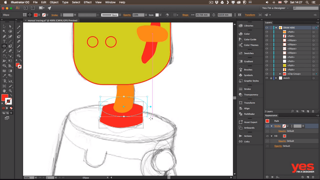Collapse the DRAW HERE layer

(x=276, y=28)
